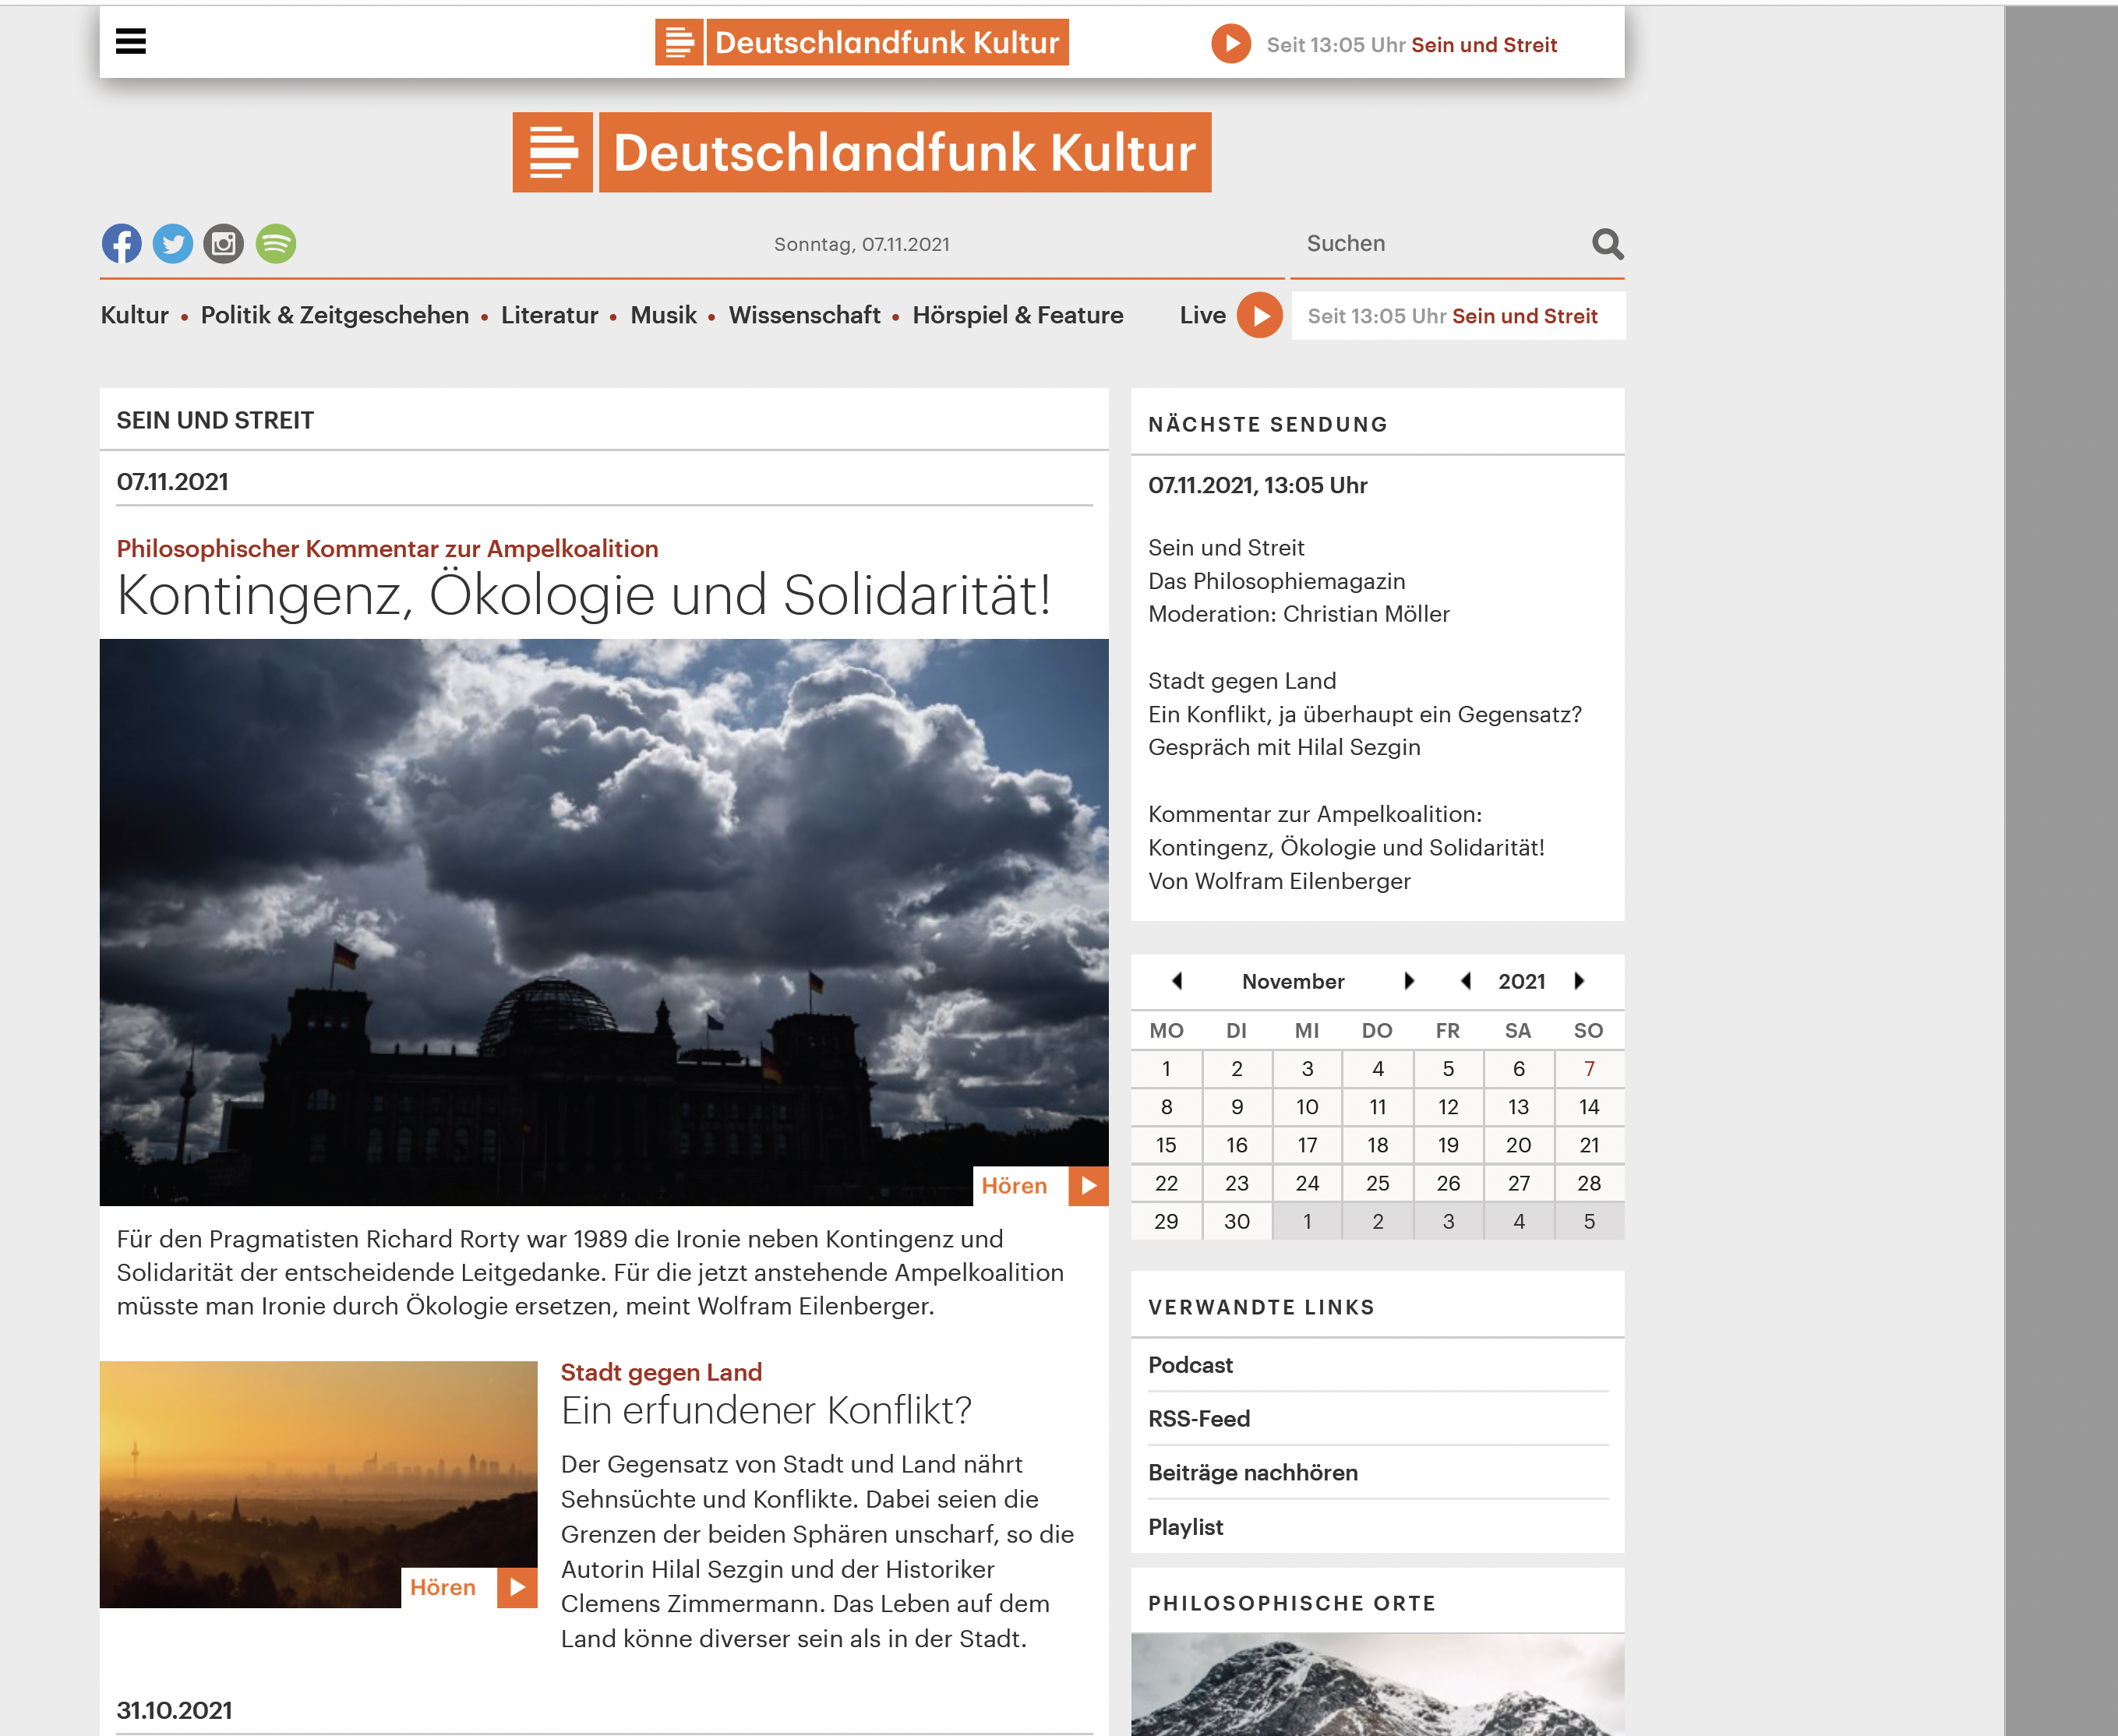2118x1736 pixels.
Task: Click 'Von Wolfram Eilenberger' text in Nächste Sendung
Action: point(1279,881)
